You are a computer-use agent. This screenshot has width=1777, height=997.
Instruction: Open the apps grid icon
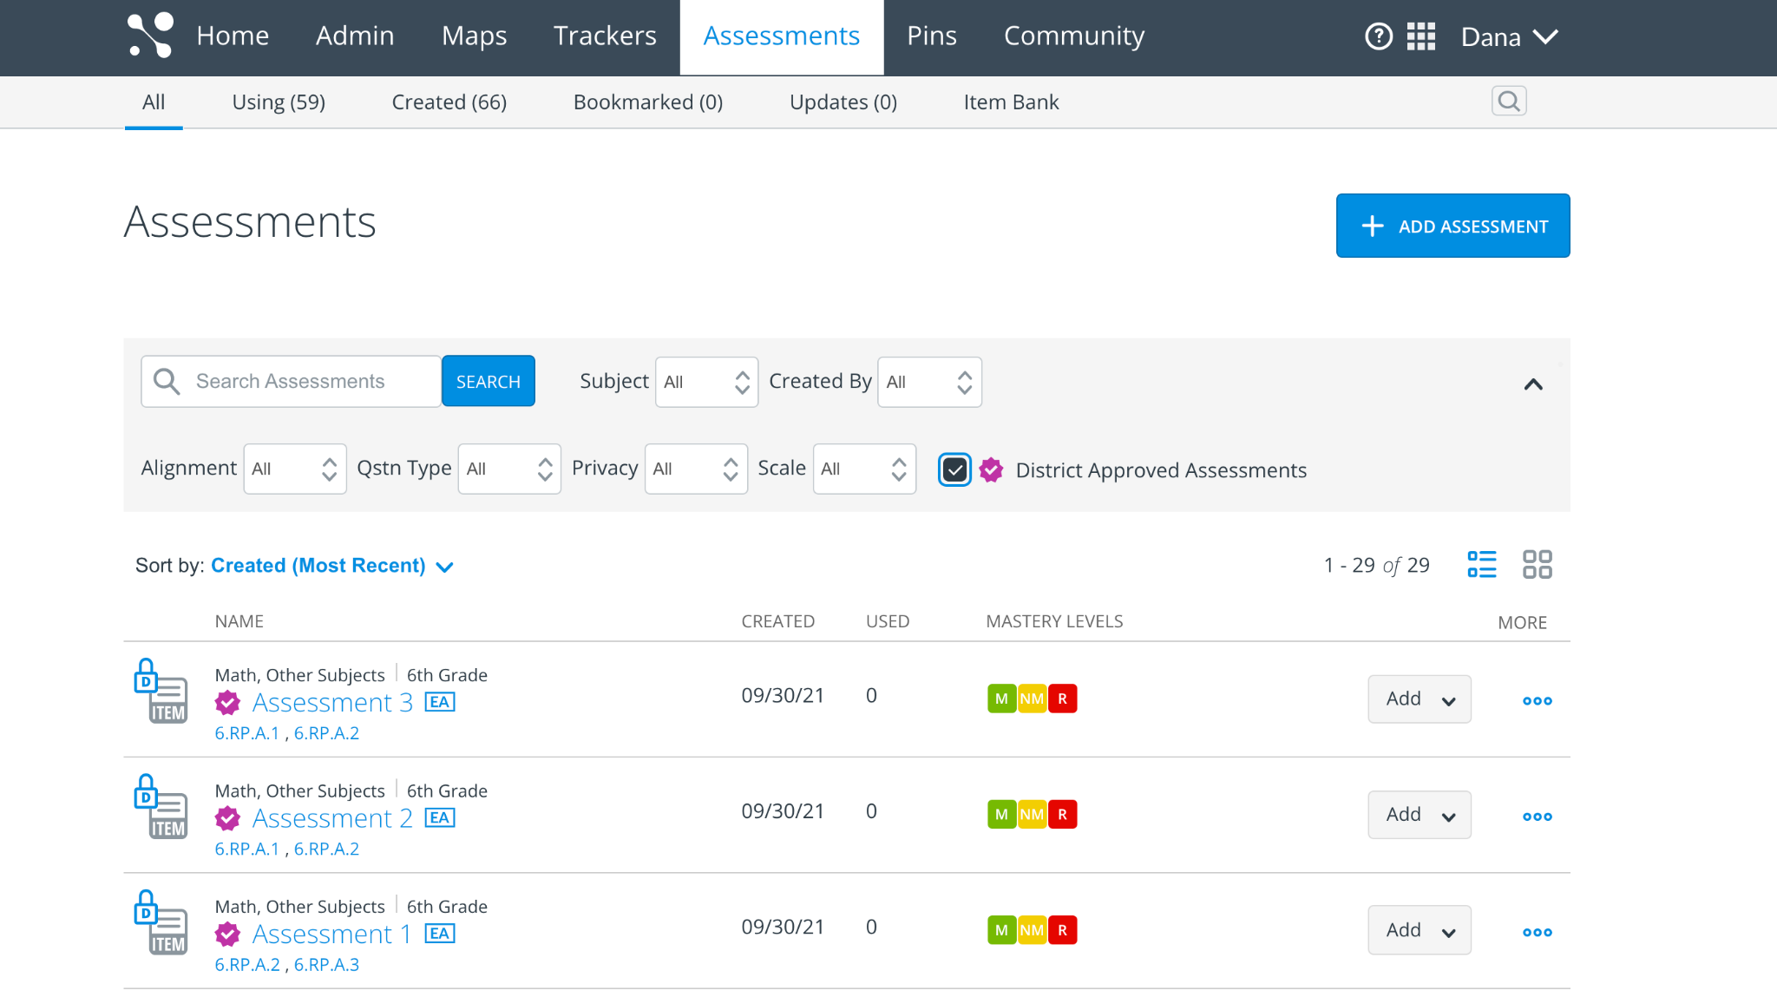click(x=1420, y=36)
